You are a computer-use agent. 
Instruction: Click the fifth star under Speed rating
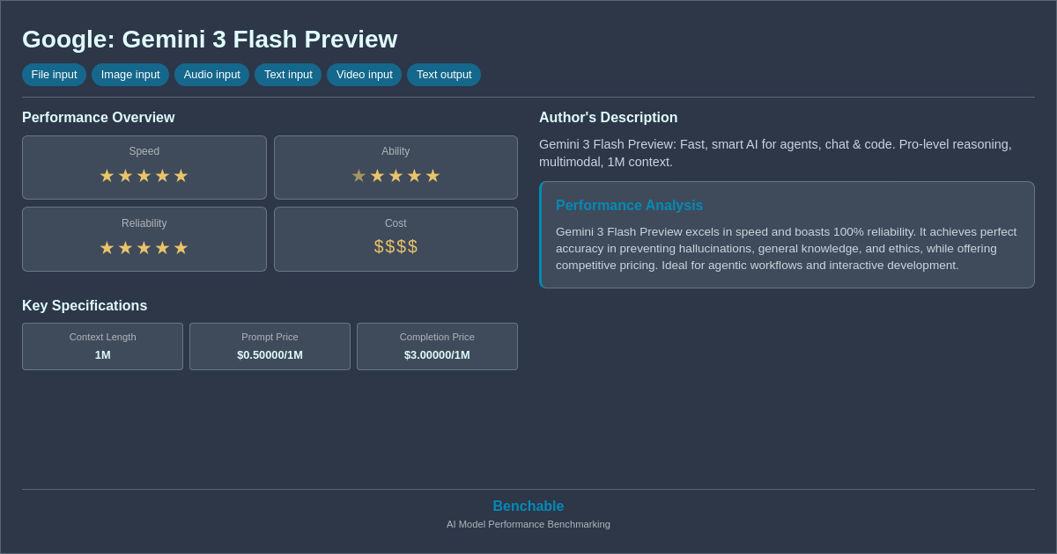pyautogui.click(x=181, y=176)
